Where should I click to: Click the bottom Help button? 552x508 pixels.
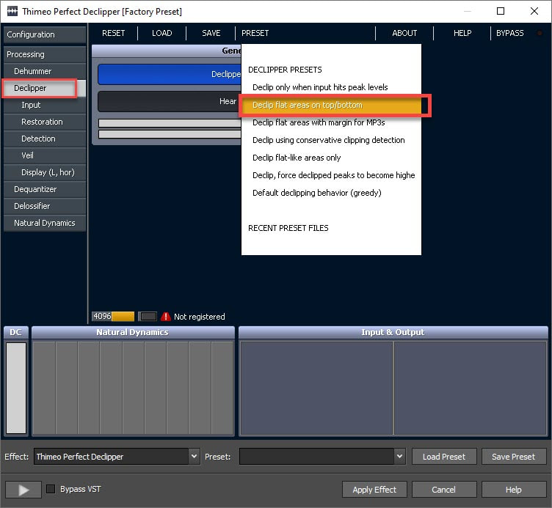coord(514,490)
